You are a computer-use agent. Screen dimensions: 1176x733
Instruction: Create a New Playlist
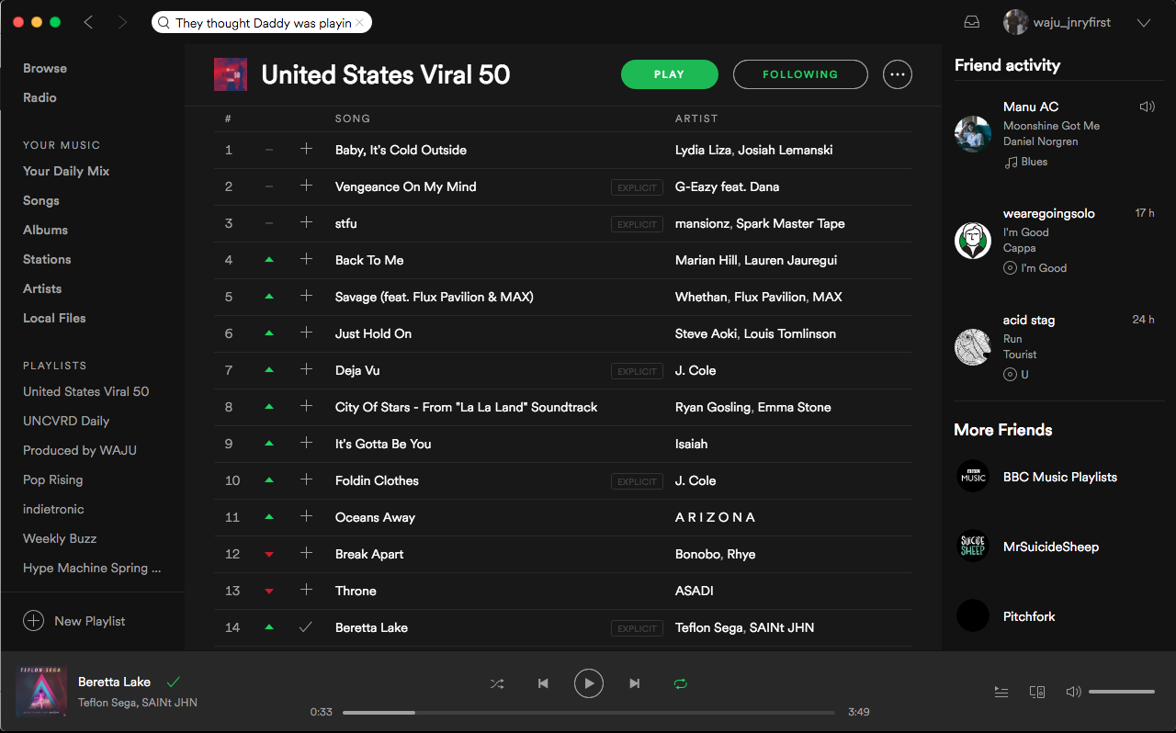coord(74,621)
